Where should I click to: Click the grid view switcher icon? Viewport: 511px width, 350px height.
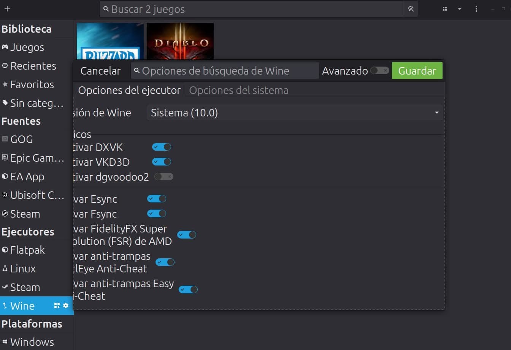coord(444,9)
